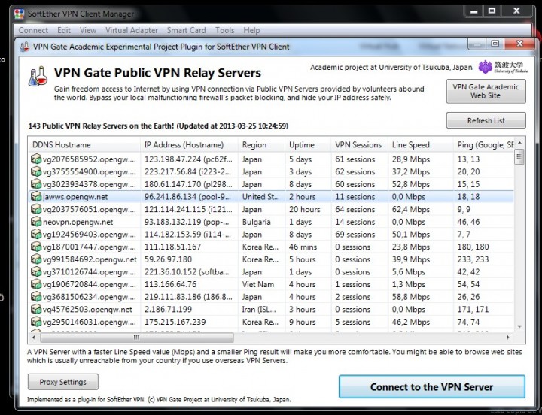Open the Virtual Adapter menu
Screen dimensions: 542x415
pos(132,30)
